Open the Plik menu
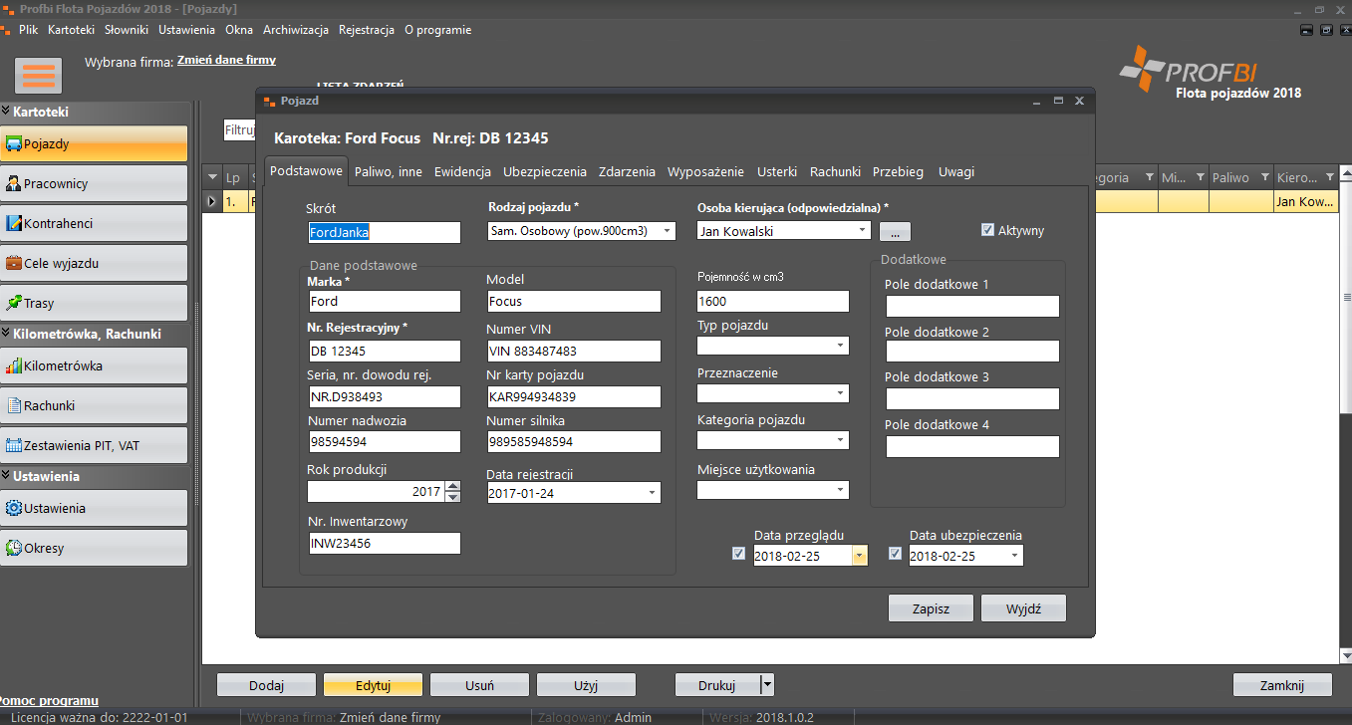This screenshot has width=1352, height=725. [x=28, y=30]
